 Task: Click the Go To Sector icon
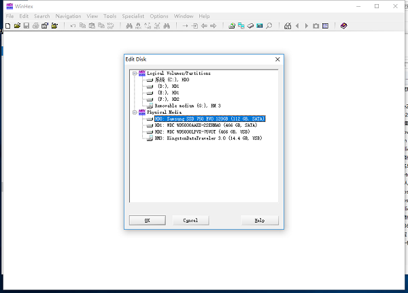[x=194, y=26]
